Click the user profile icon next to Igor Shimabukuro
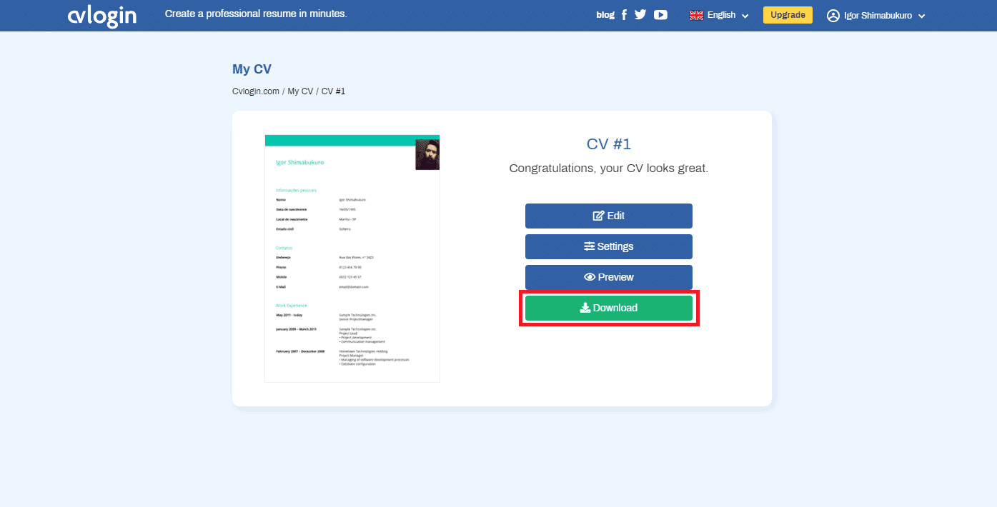Screen dimensions: 997x507 [x=833, y=14]
